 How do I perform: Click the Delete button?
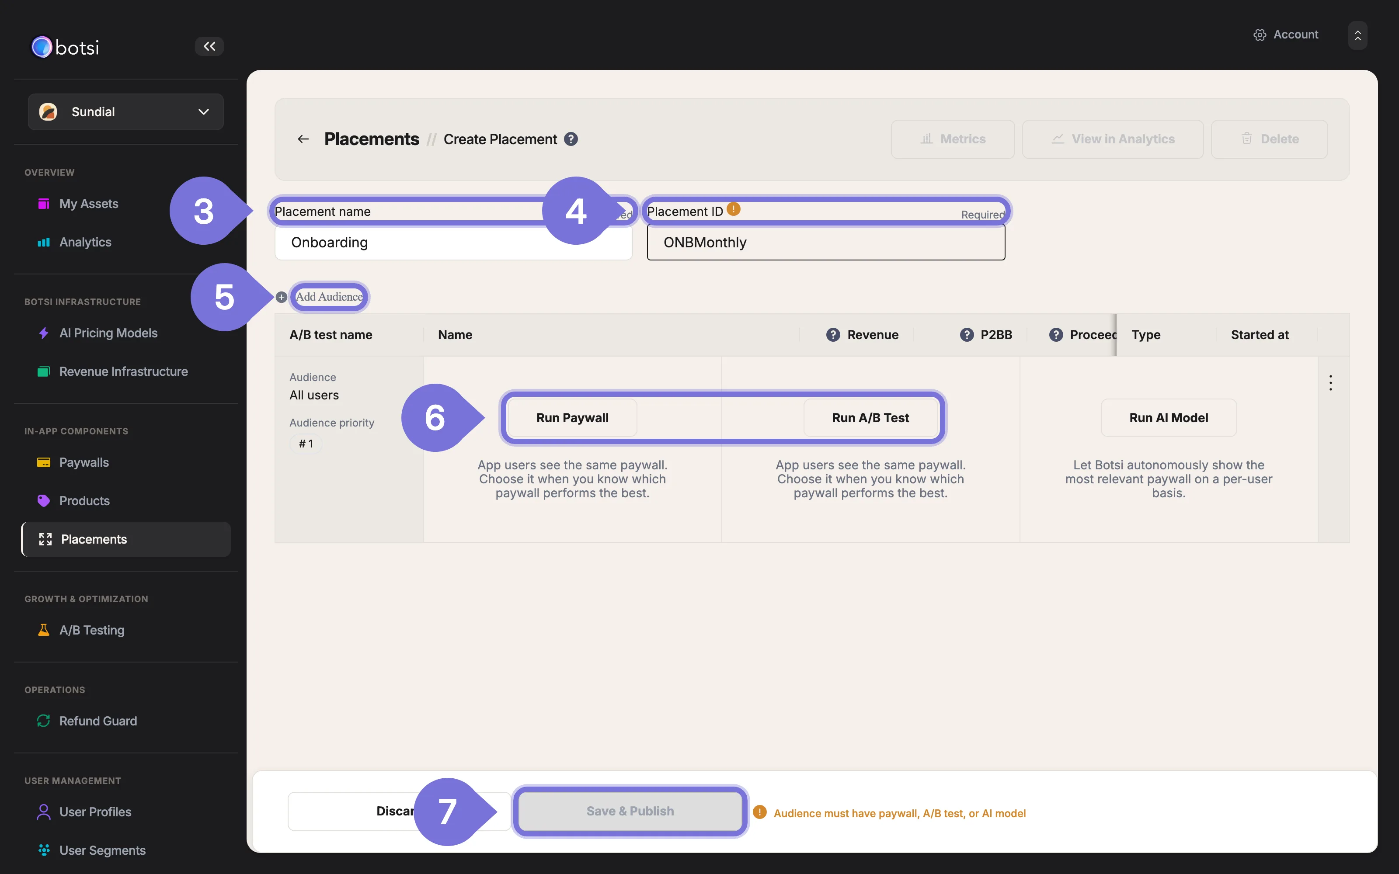pyautogui.click(x=1270, y=139)
